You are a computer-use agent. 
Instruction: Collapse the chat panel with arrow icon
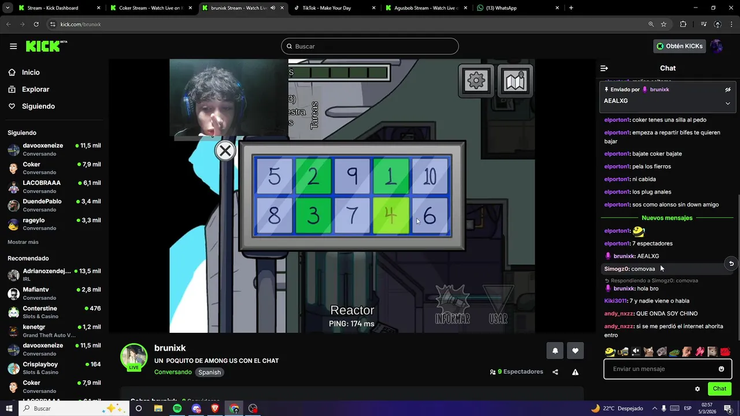604,68
